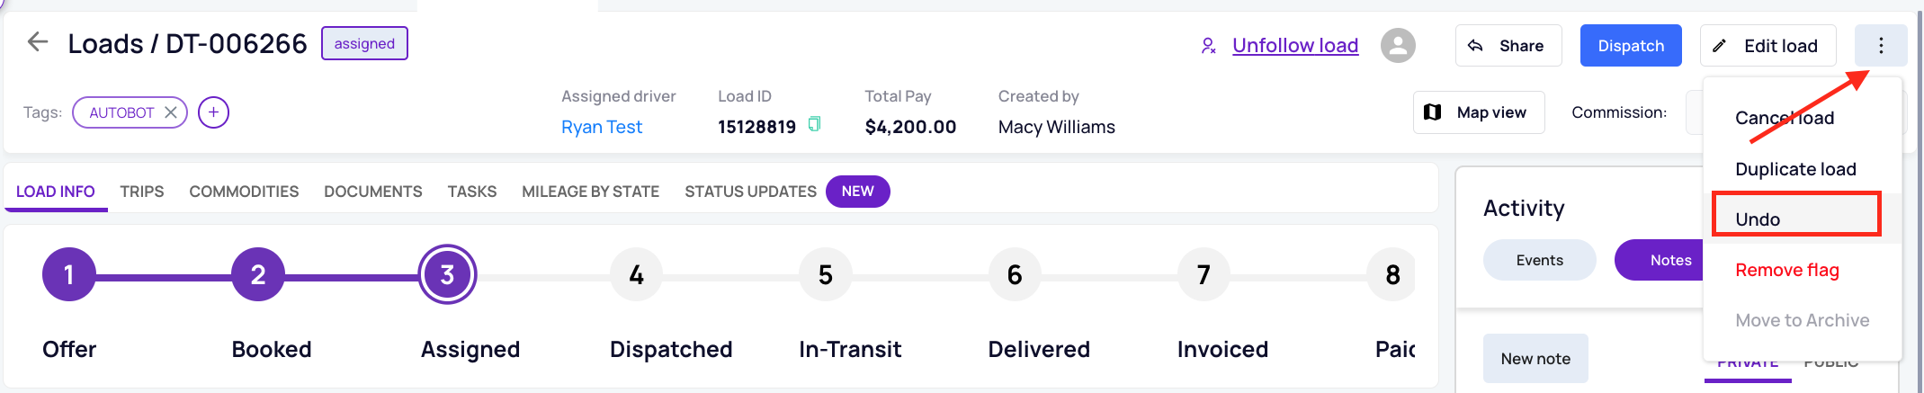
Task: Open Map view
Action: (x=1479, y=112)
